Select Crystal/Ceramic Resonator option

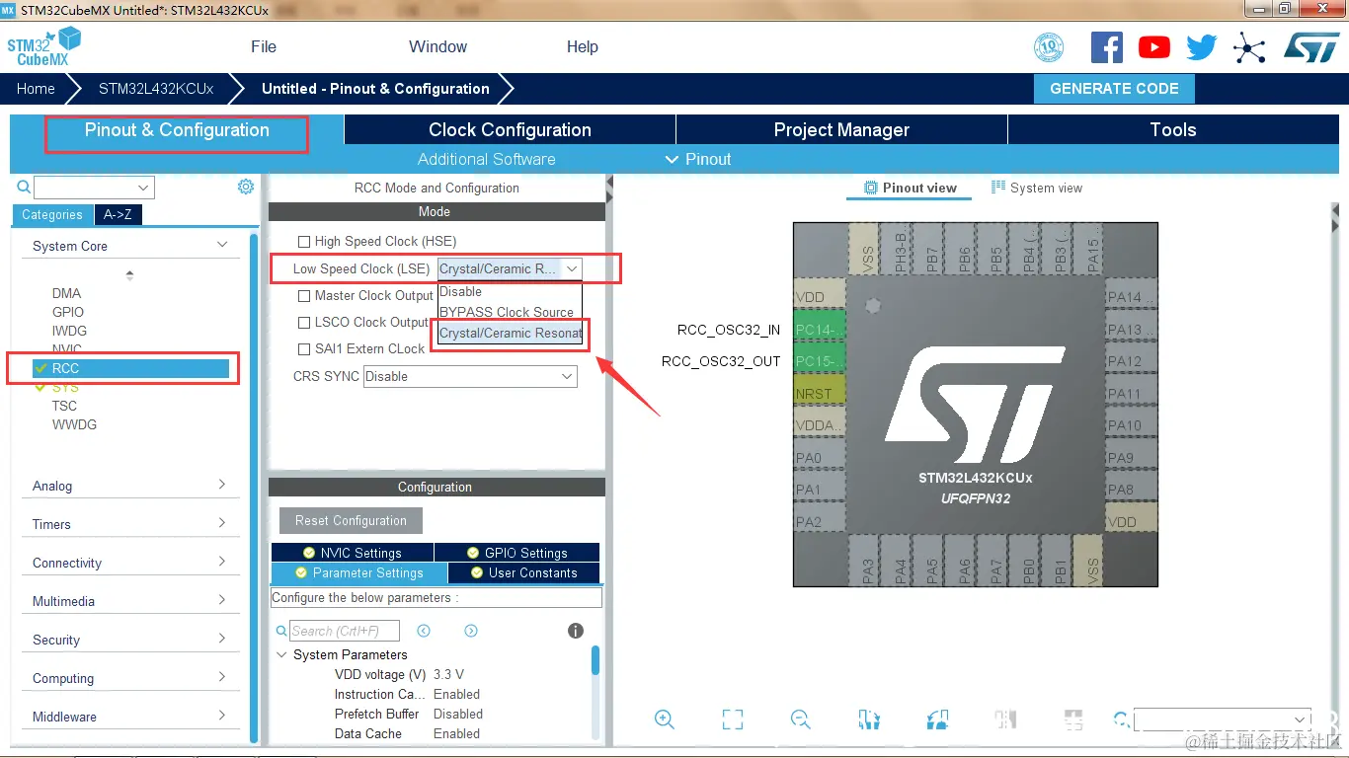click(511, 333)
